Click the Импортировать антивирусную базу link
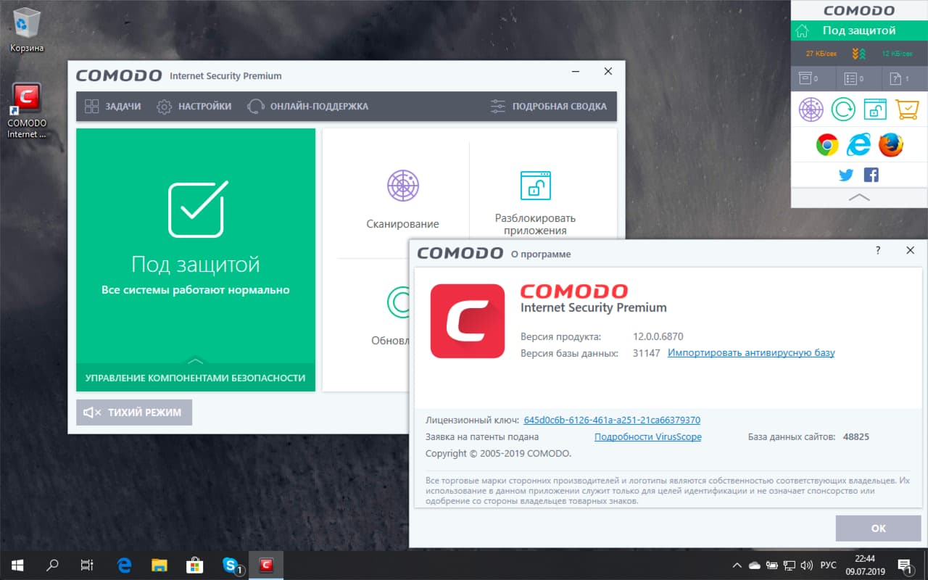Viewport: 928px width, 580px height. point(751,353)
